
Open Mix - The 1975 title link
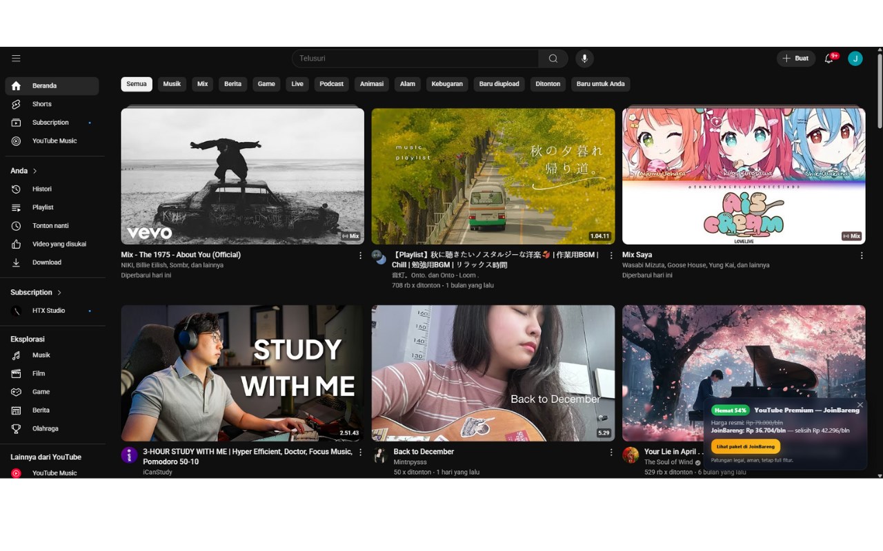point(181,255)
